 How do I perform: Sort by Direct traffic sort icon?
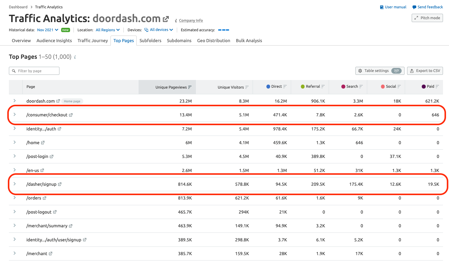click(285, 86)
